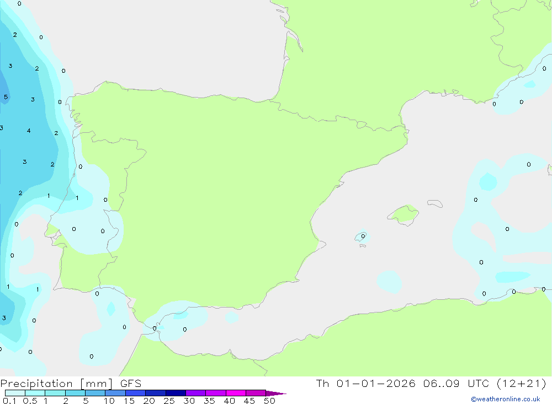Click the "GFS" model label
This screenshot has height=404, width=552.
point(131,384)
